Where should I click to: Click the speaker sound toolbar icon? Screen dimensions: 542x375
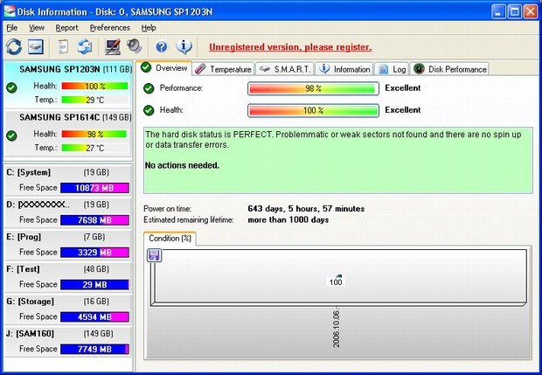tap(135, 46)
